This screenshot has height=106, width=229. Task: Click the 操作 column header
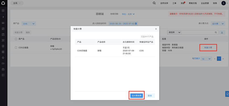pos(206,39)
